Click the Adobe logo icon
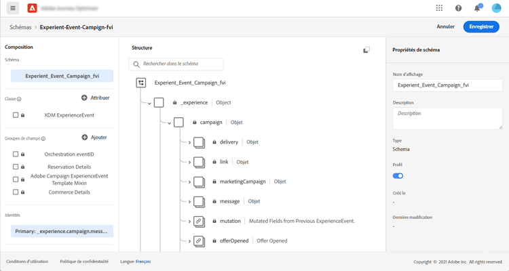 32,8
